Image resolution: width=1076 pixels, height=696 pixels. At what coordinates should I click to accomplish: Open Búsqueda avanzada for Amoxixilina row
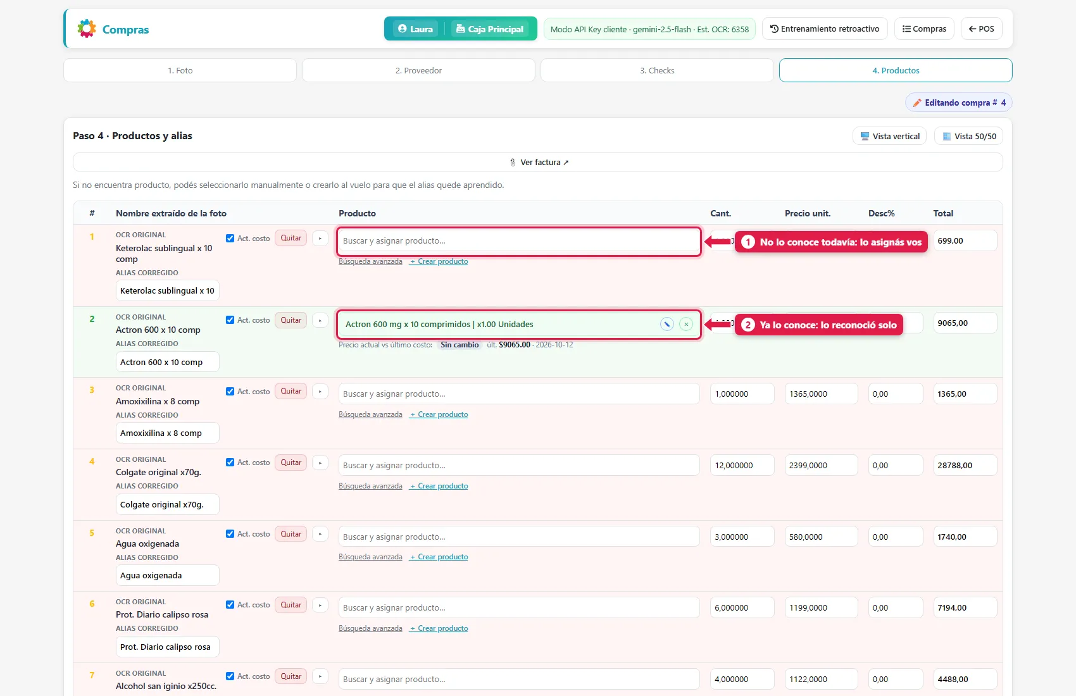[x=370, y=414]
